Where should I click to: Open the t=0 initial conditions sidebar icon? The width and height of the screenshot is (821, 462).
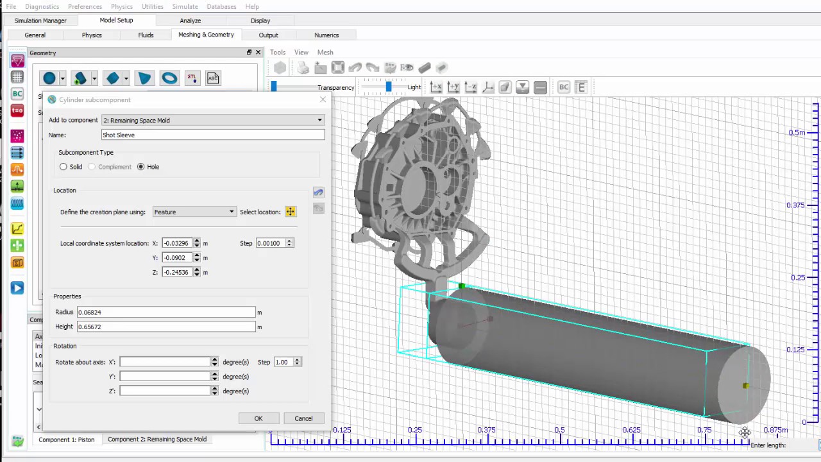(17, 110)
